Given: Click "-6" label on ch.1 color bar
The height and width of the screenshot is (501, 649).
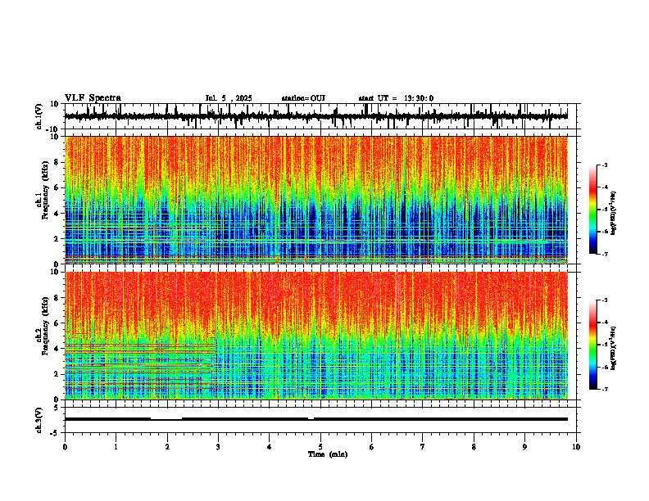Looking at the screenshot, I should (x=605, y=232).
